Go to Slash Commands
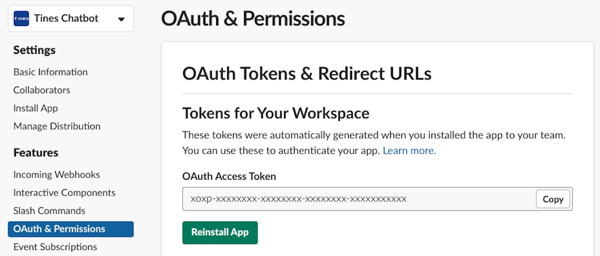Screen dimensions: 600x256 (x=49, y=211)
